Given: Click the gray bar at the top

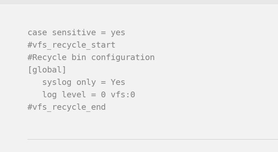Looking at the screenshot, I should 139,2.
